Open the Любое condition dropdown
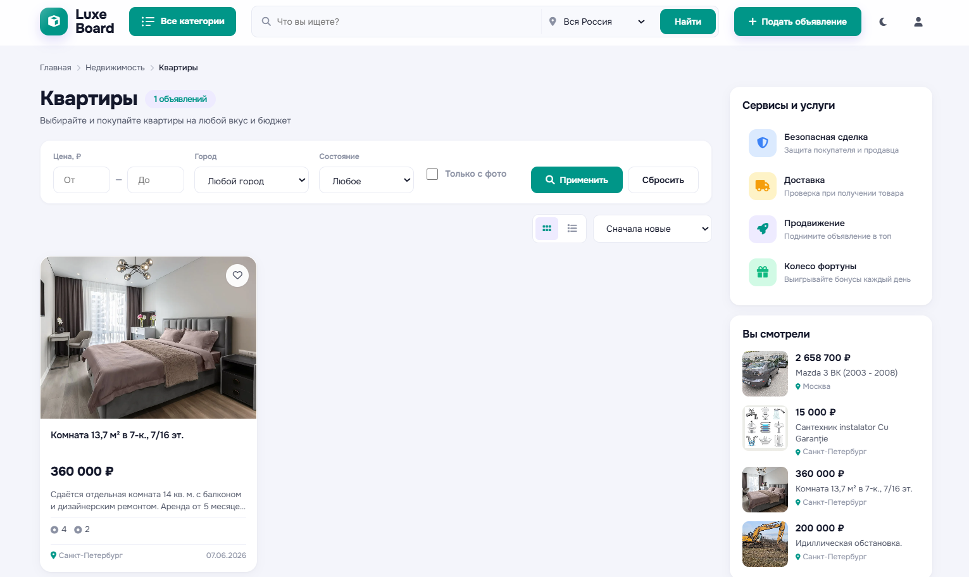Image resolution: width=969 pixels, height=577 pixels. pos(366,181)
